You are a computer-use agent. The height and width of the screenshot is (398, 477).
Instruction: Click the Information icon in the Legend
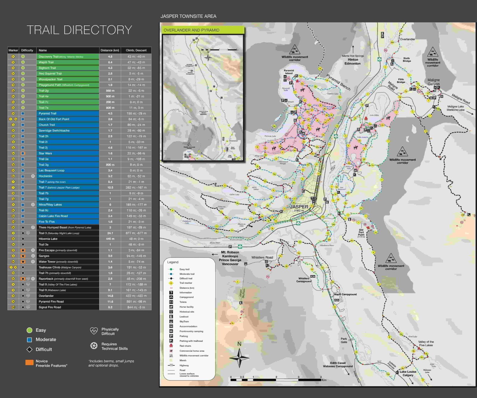pyautogui.click(x=171, y=293)
